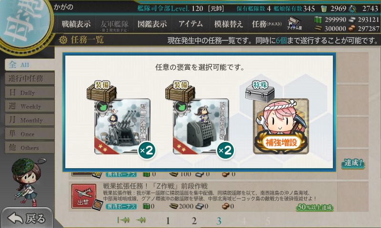Open the アイテム屋 item shop icon
The height and width of the screenshot is (228, 381).
click(x=294, y=23)
